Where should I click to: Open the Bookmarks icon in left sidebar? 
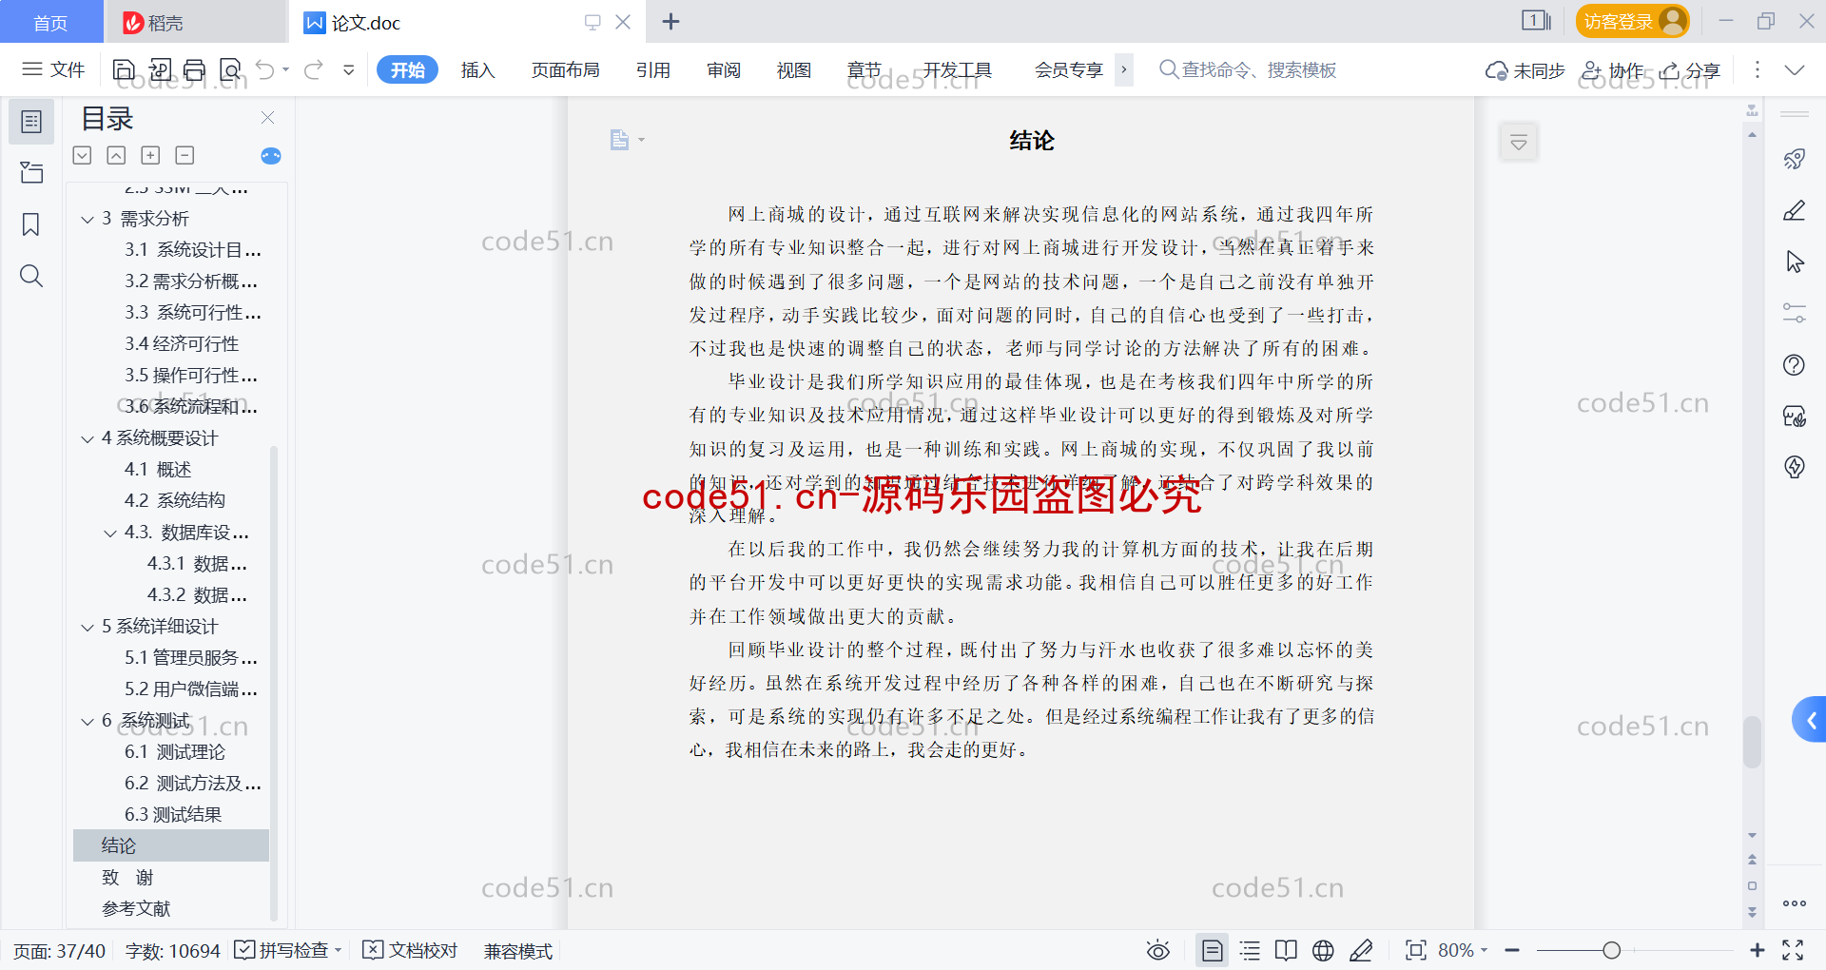point(31,224)
